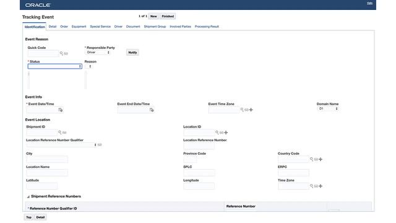396x223 pixels.
Task: Click the Time Zone search magnifier below ERPC
Action: (311, 186)
